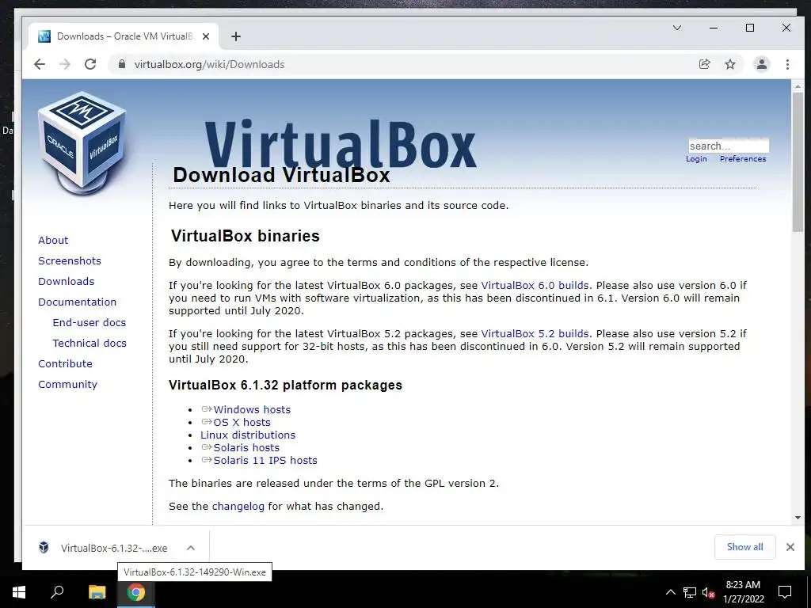811x608 pixels.
Task: Close the Downloads – Oracle VM VirtualBox tab
Action: (x=206, y=36)
